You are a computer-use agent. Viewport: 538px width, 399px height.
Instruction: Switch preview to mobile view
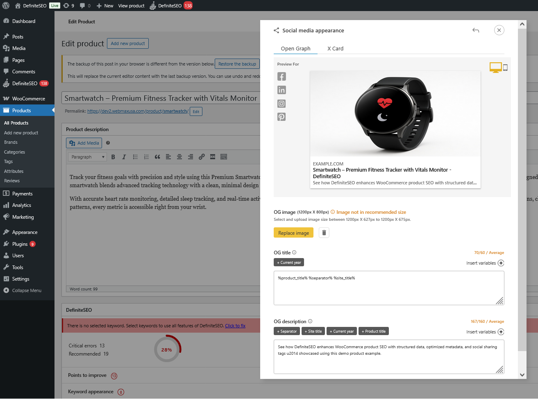(505, 67)
